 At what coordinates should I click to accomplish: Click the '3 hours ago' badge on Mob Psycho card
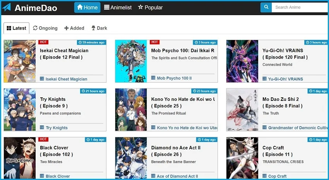click(x=205, y=42)
